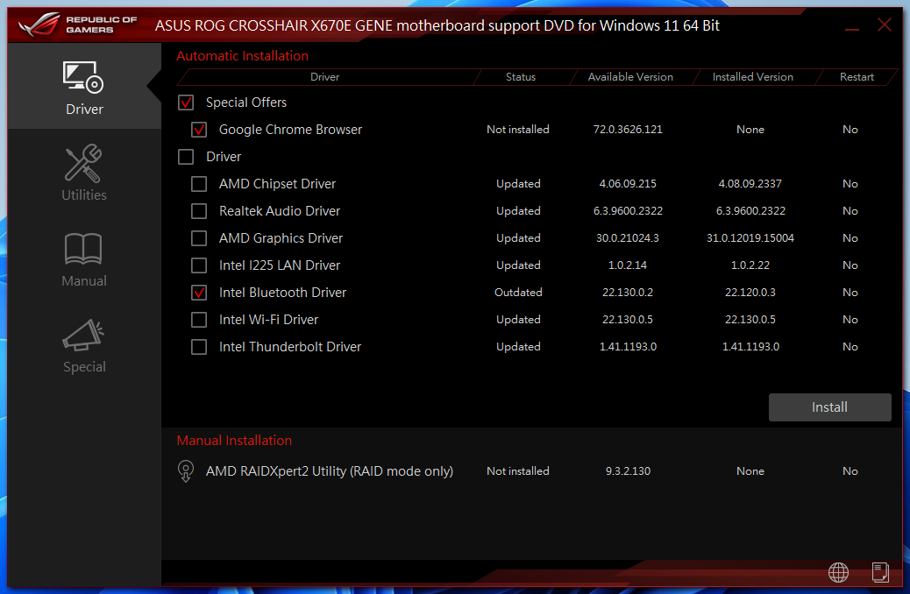This screenshot has width=910, height=594.
Task: Click the Installed Version column header
Action: coord(753,77)
